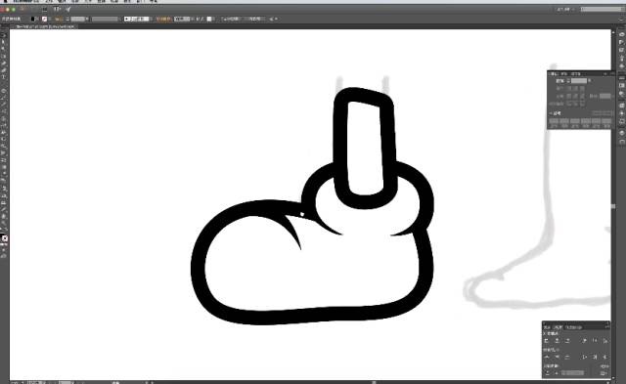
Task: Click the stroke color swatch in control bar
Action: (x=44, y=20)
